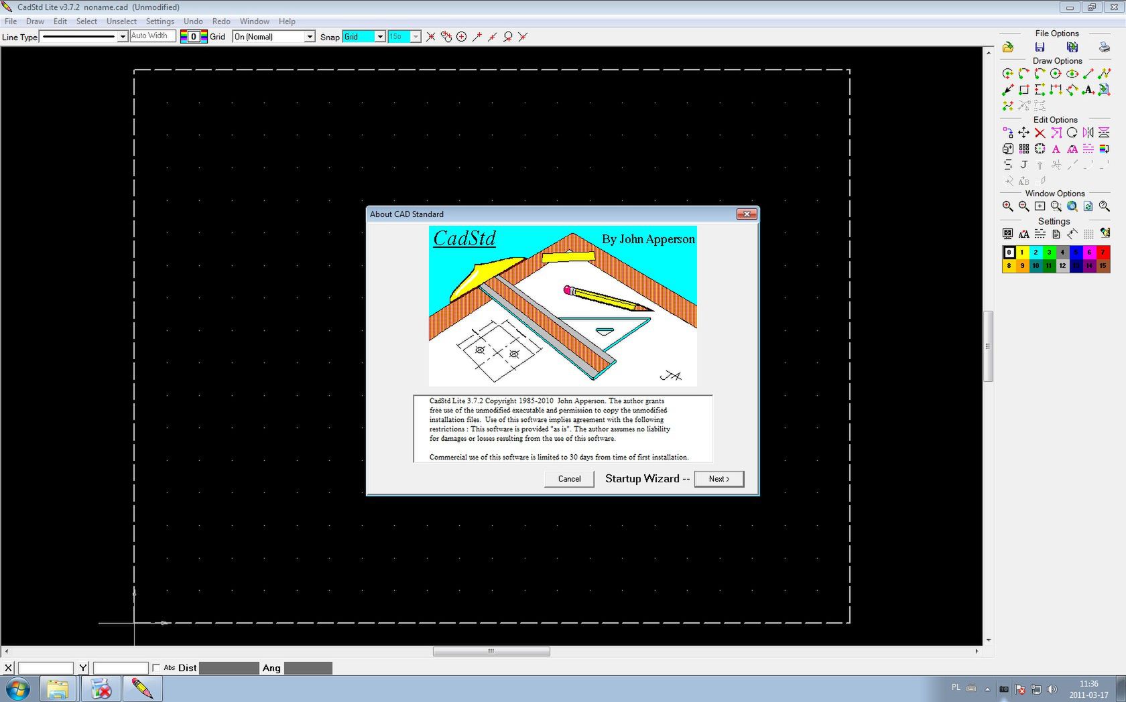Screen dimensions: 1126x702
Task: Open grid dots settings icon
Action: [x=1088, y=234]
